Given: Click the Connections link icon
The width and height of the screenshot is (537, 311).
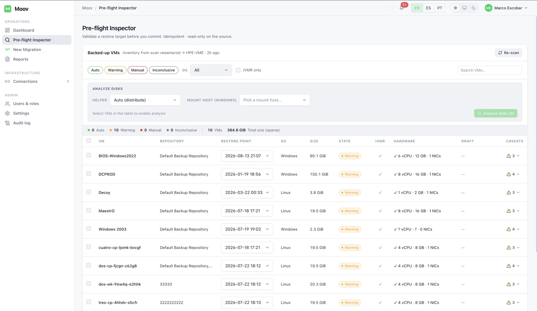Looking at the screenshot, I should pos(7,81).
